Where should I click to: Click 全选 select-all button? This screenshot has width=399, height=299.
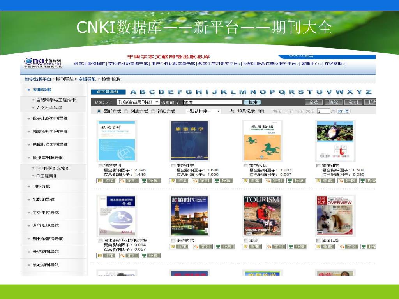tap(314, 102)
